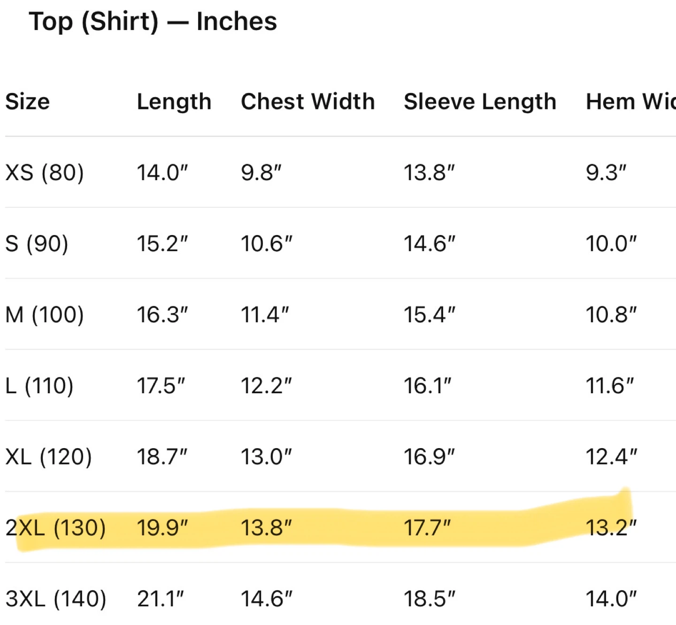Select the Size column header

pos(28,102)
